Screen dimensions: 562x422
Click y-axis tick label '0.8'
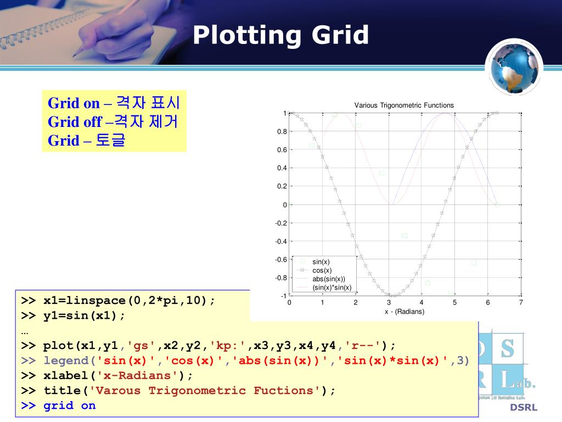(x=282, y=131)
